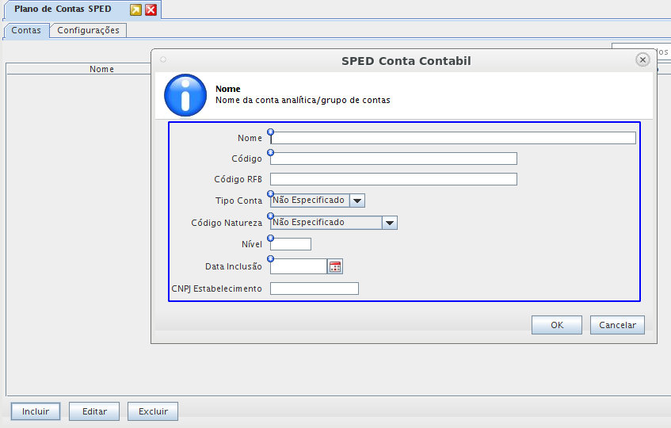Click the Incluir button
Screen dimensions: 671x428
pos(36,411)
